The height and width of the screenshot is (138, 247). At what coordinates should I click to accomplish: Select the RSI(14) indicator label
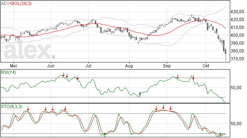[9, 72]
